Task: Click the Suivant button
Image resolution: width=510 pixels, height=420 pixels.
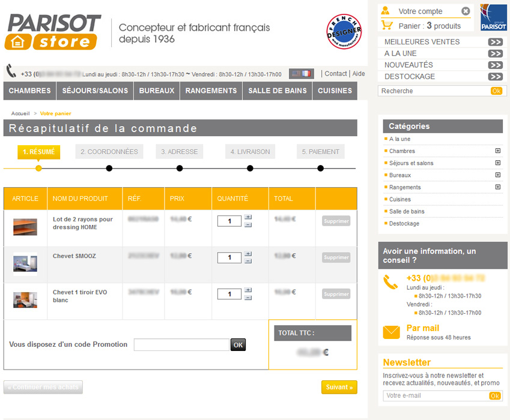Action: pos(339,387)
